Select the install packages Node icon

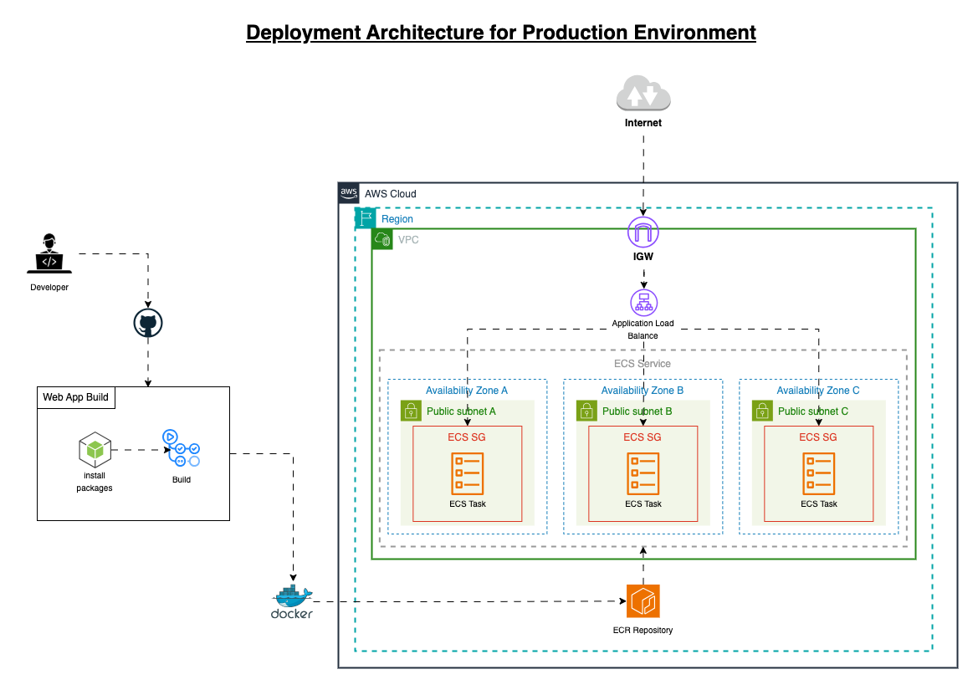pyautogui.click(x=95, y=450)
